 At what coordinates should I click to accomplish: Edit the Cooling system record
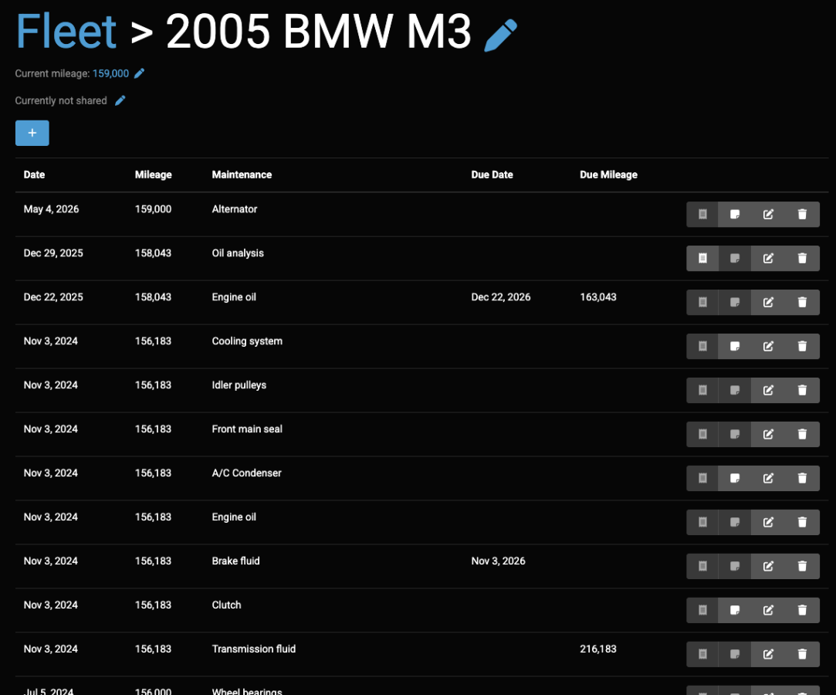(768, 346)
